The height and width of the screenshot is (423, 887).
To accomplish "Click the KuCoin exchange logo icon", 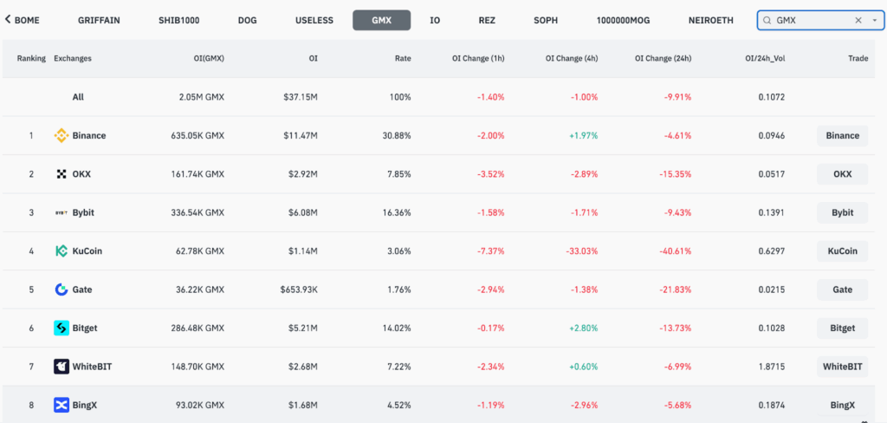I will [x=62, y=251].
